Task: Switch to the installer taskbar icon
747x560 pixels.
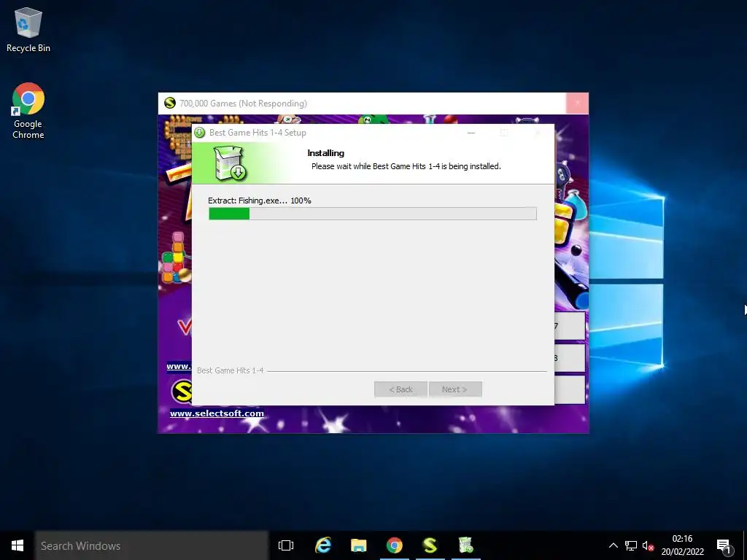Action: tap(465, 545)
